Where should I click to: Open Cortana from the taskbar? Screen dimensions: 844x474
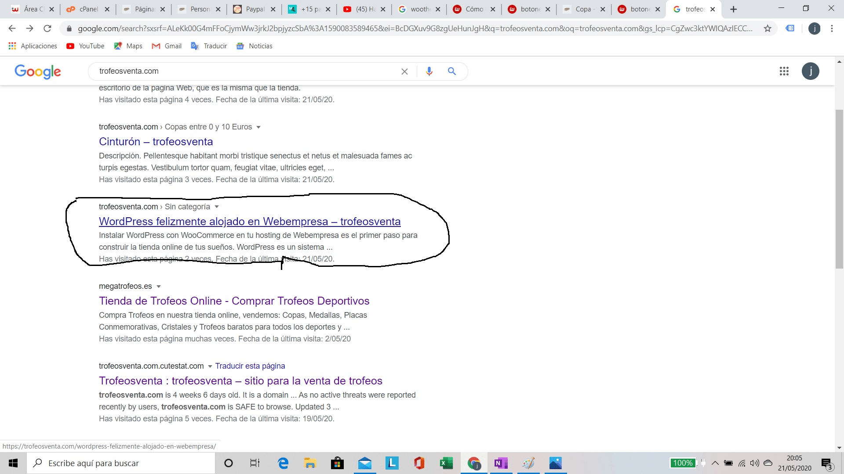(x=229, y=463)
